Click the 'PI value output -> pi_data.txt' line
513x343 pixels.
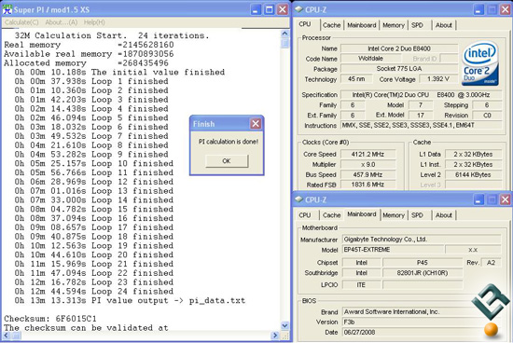[x=130, y=300]
